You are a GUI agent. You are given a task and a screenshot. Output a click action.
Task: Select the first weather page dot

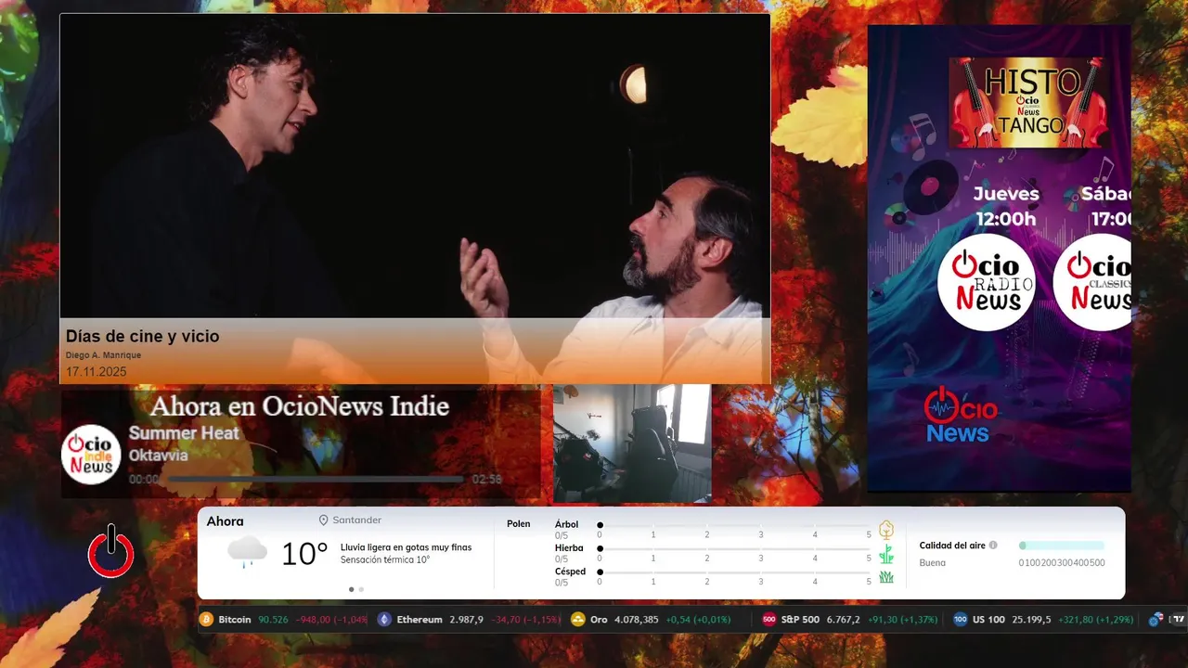[351, 589]
